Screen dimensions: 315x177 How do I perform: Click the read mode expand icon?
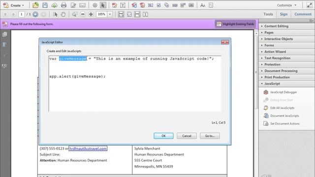[310, 5]
